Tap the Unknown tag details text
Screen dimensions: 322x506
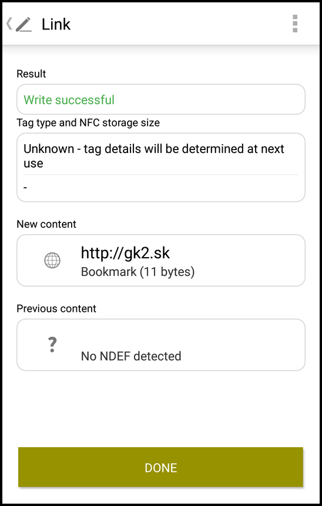(154, 156)
